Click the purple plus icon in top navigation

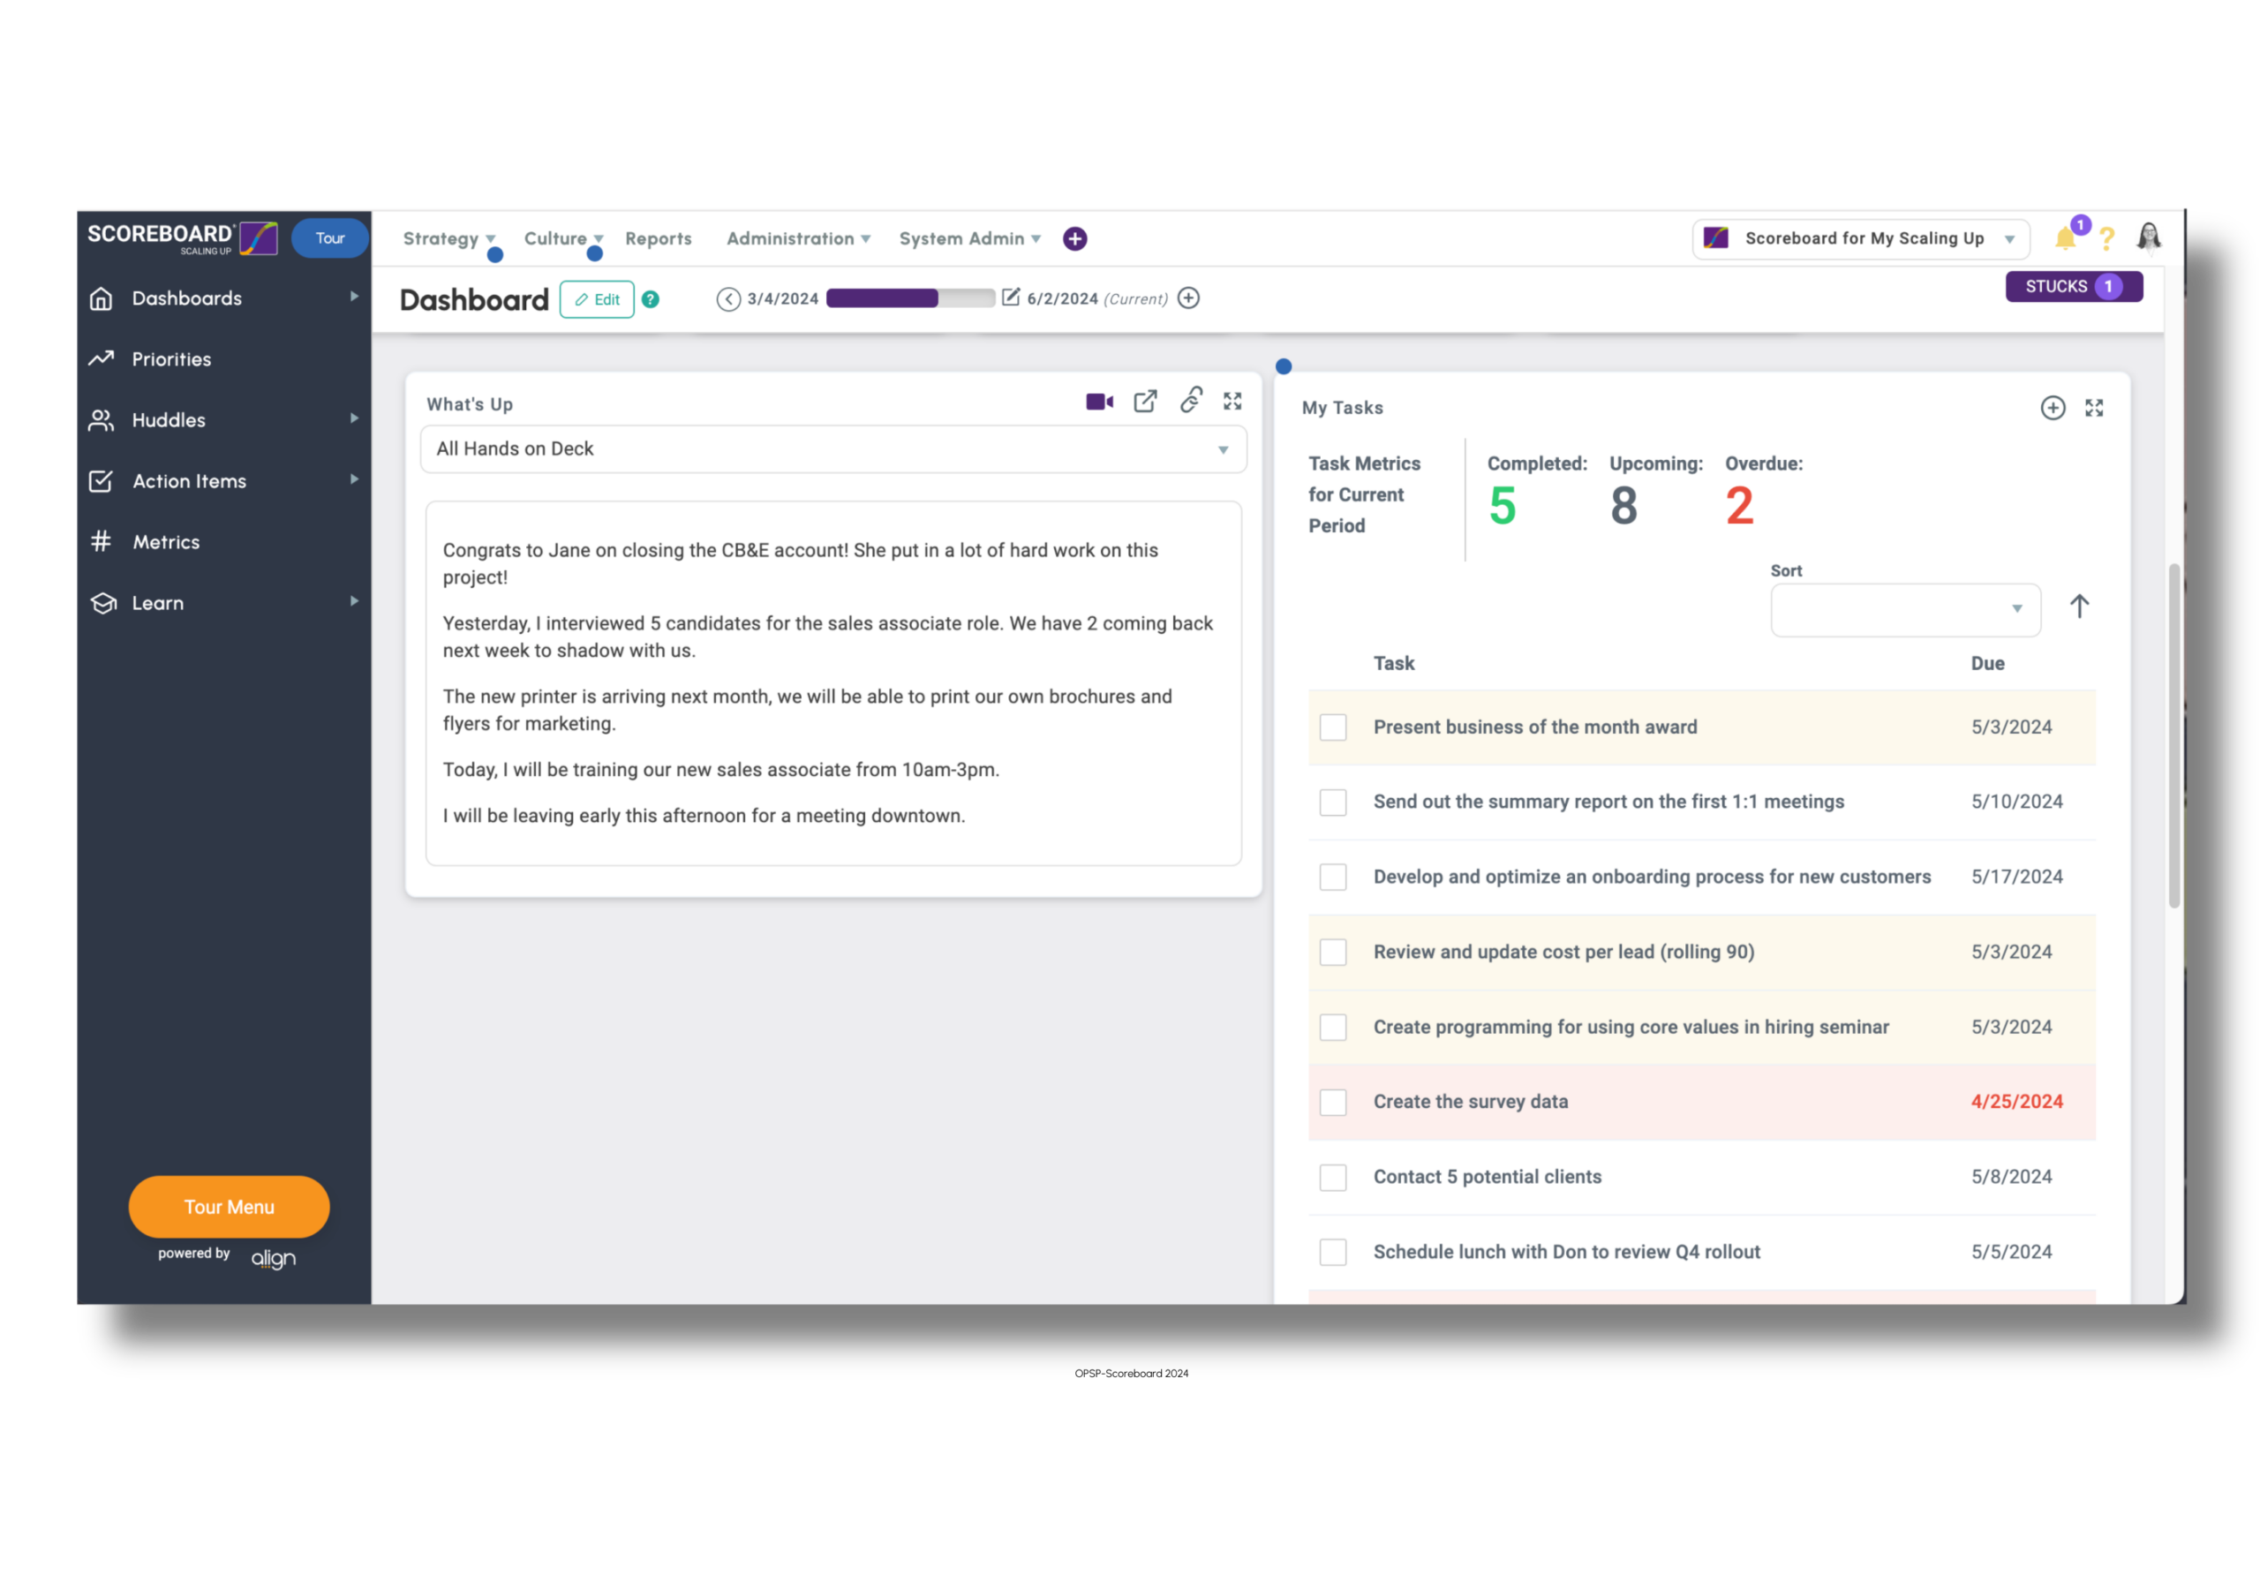click(1075, 239)
